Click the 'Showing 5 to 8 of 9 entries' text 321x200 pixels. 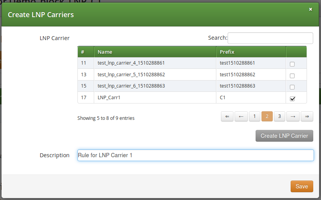click(106, 118)
